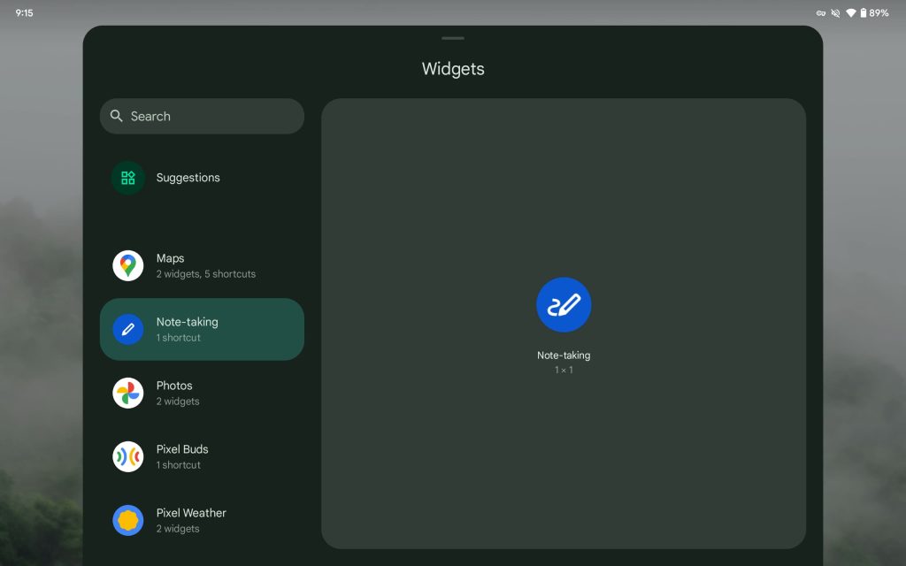Click the blue pencil icon in list
The height and width of the screenshot is (566, 906).
(128, 330)
